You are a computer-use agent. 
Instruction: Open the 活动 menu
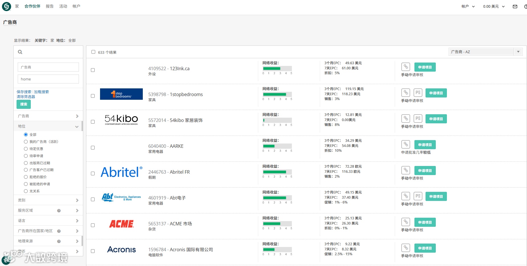pos(63,6)
